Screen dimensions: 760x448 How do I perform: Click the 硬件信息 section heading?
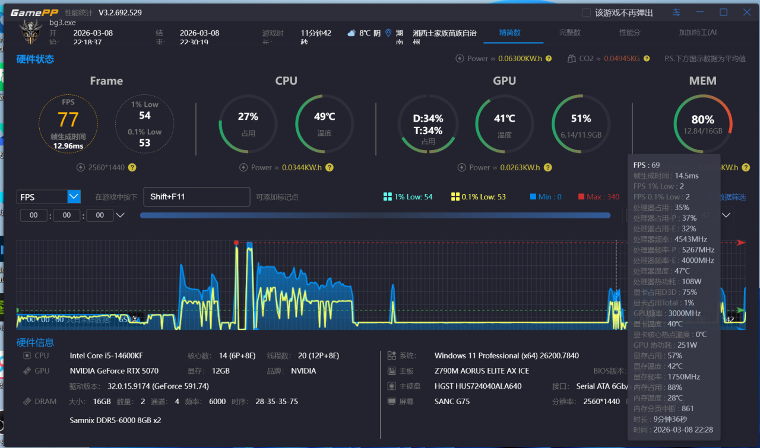point(35,342)
